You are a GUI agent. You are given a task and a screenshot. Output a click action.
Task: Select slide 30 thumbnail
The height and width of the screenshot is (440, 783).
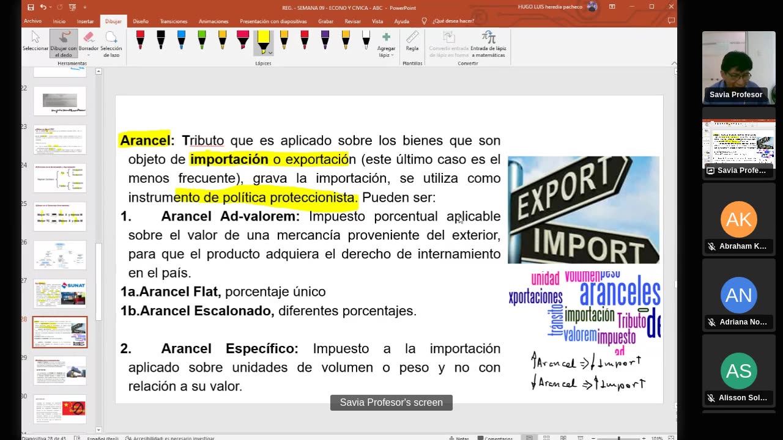[x=60, y=409]
